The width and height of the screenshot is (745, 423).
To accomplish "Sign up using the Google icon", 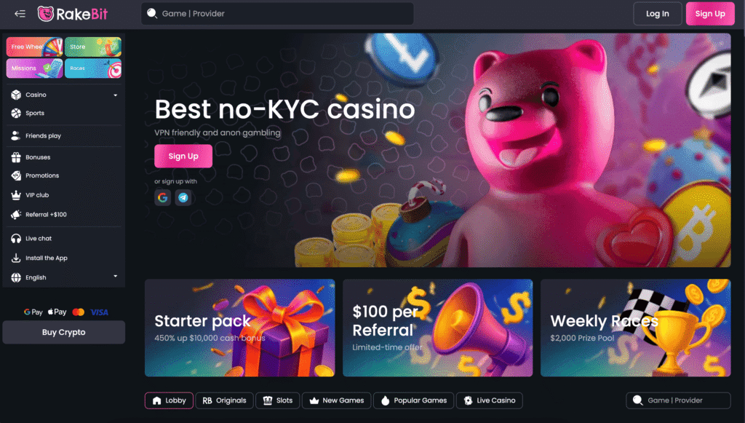I will pyautogui.click(x=162, y=197).
